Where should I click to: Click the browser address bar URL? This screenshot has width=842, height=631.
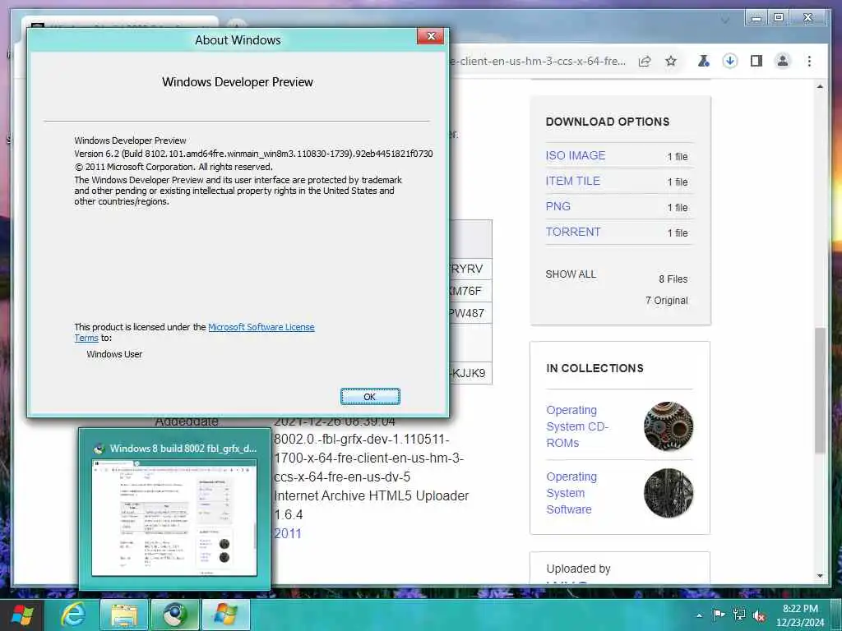tap(538, 61)
